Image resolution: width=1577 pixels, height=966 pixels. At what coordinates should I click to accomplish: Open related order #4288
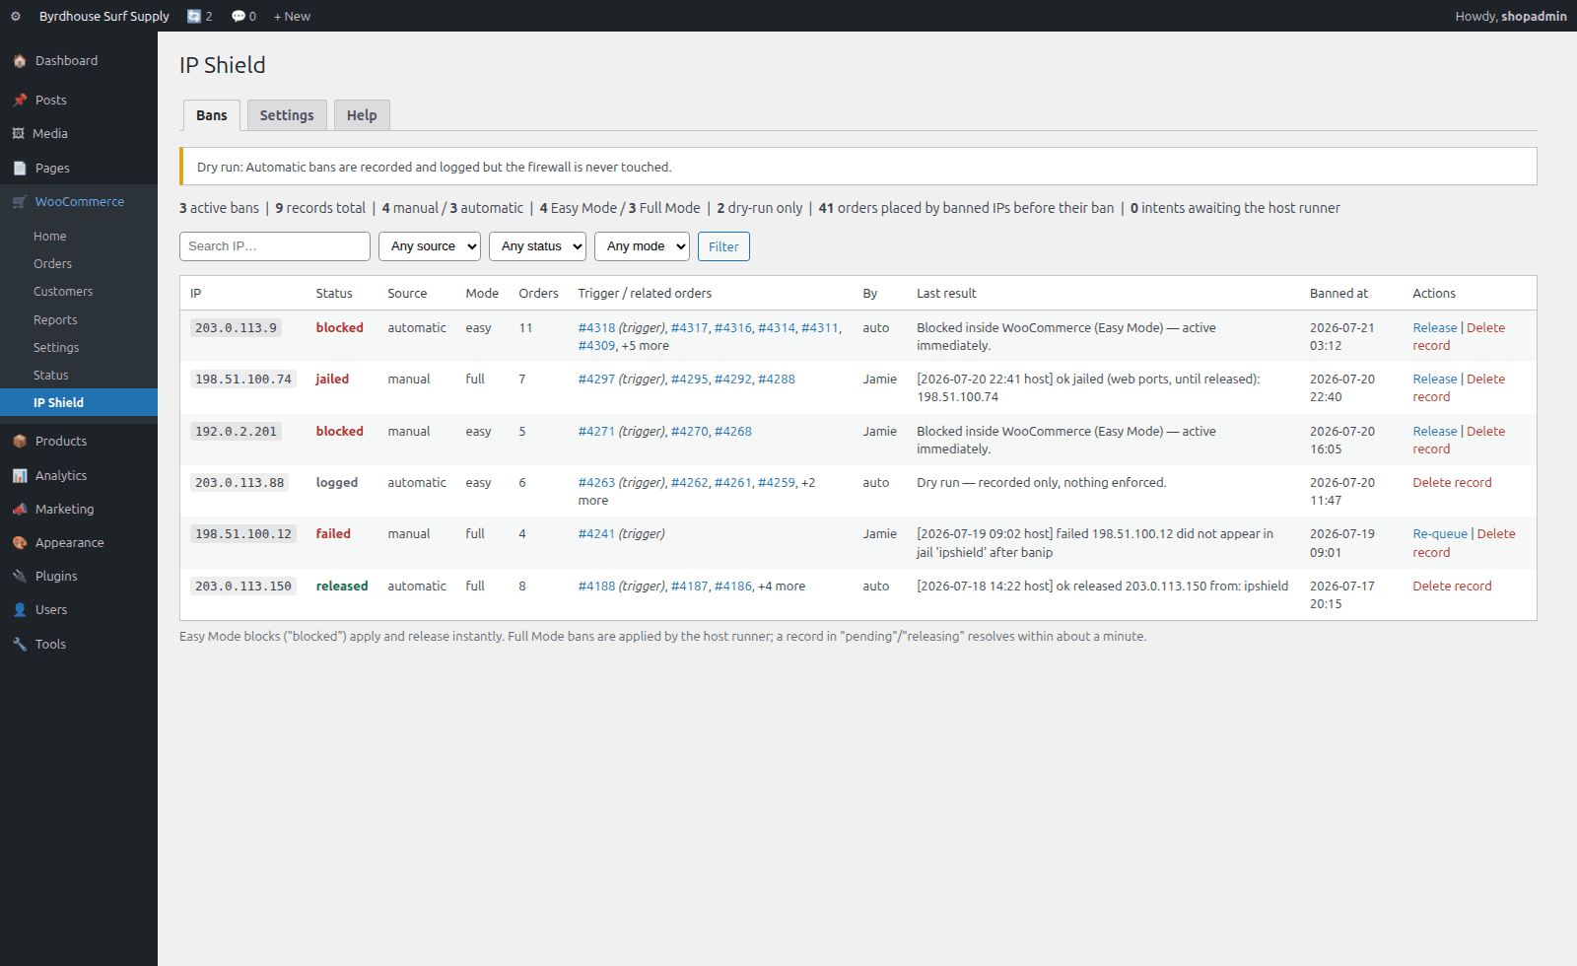pos(776,379)
